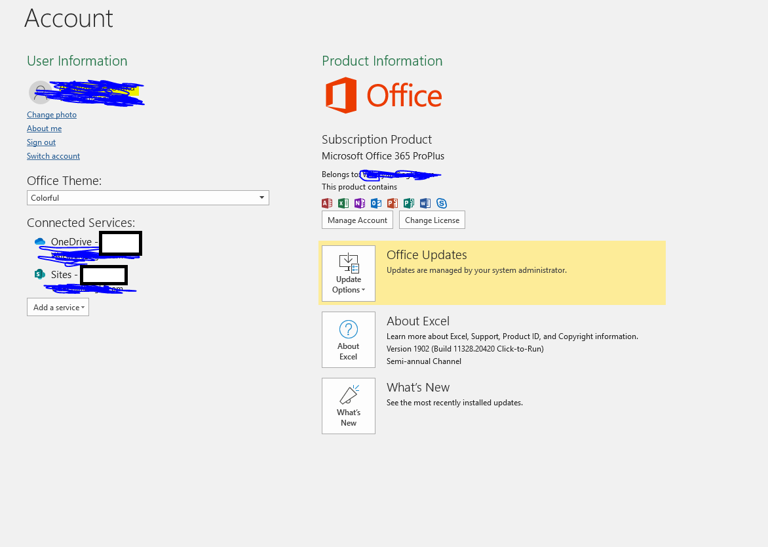Open the About me link
768x547 pixels.
pyautogui.click(x=44, y=129)
